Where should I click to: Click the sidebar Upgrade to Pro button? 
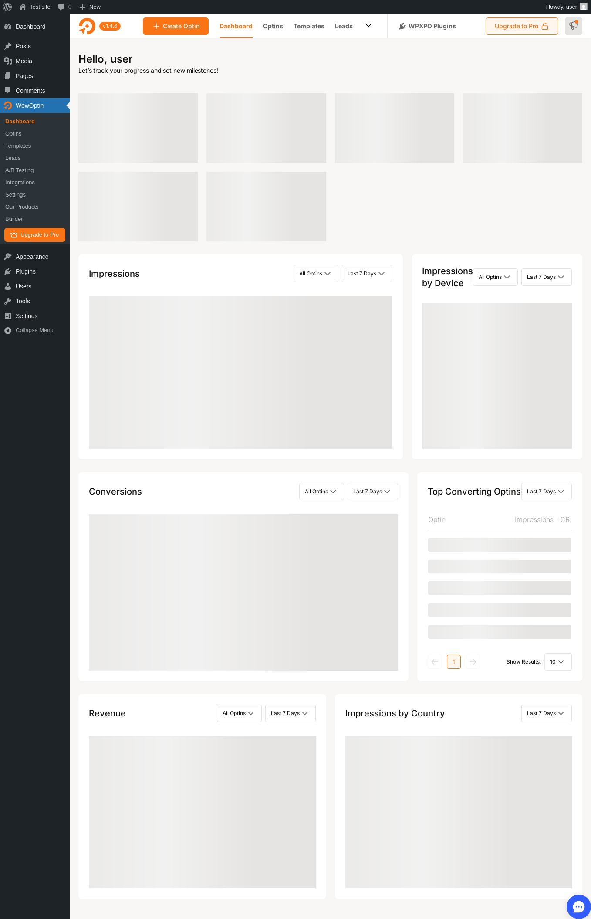tap(35, 235)
